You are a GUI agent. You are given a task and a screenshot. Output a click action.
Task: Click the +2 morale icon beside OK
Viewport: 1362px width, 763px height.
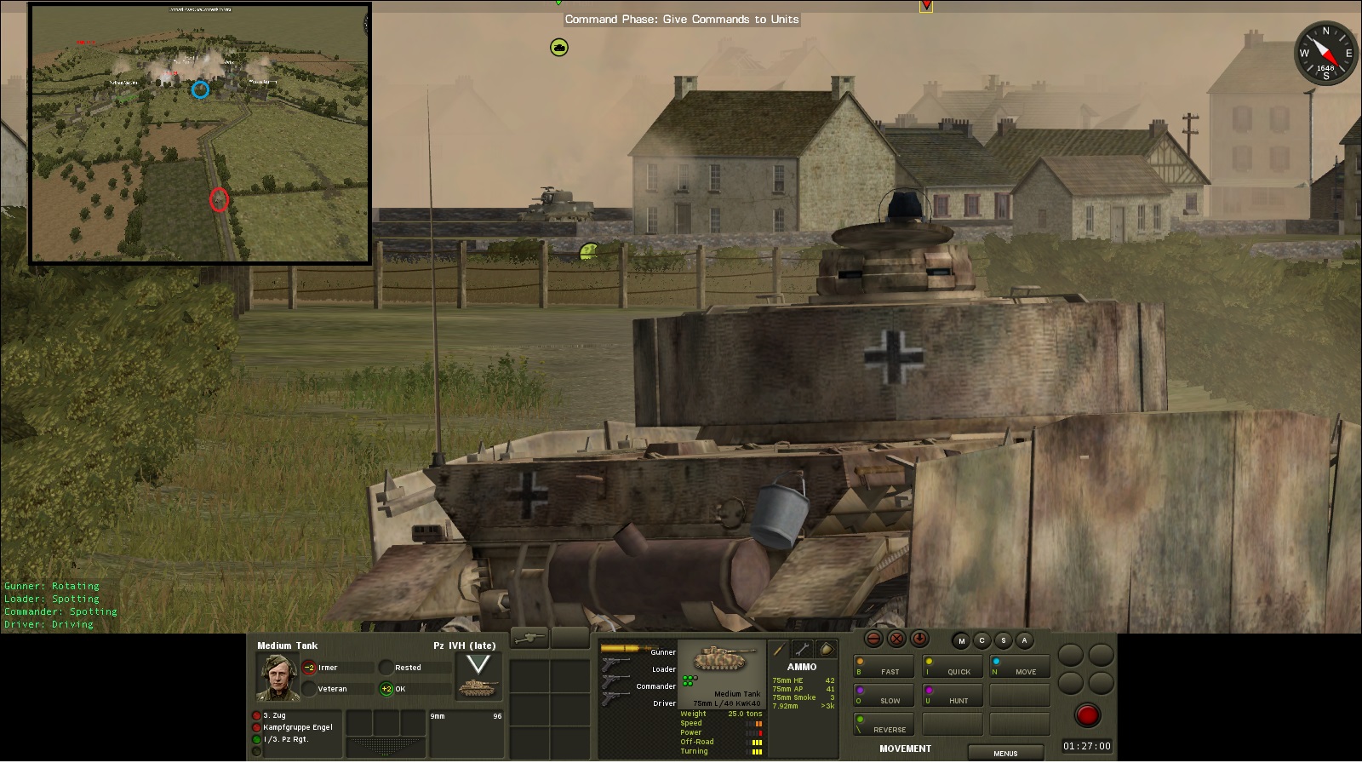386,689
